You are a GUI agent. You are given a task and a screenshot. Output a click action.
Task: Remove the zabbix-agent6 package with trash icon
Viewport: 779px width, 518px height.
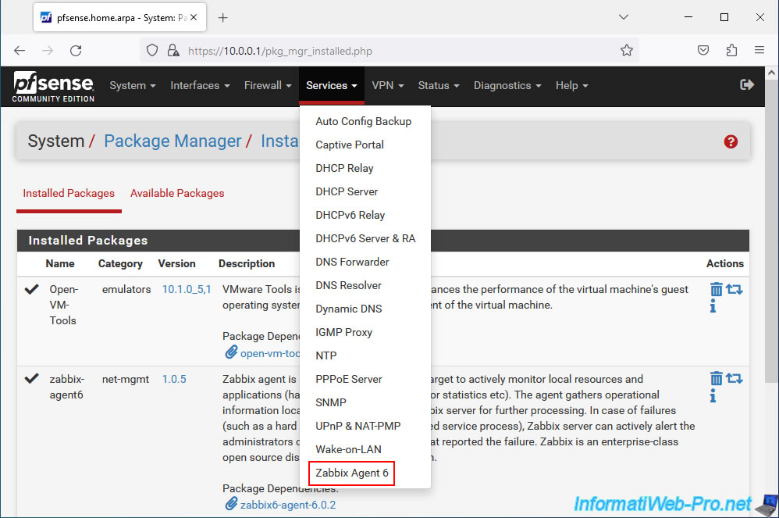[716, 379]
